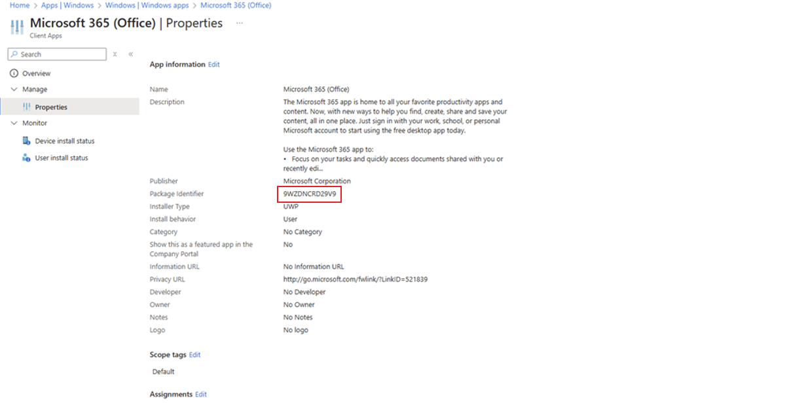
Task: Click the User install status icon
Action: tap(26, 158)
